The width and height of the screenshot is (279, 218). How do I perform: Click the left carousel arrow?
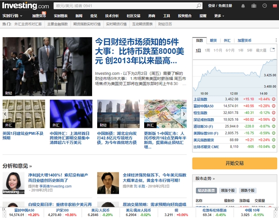(5, 114)
